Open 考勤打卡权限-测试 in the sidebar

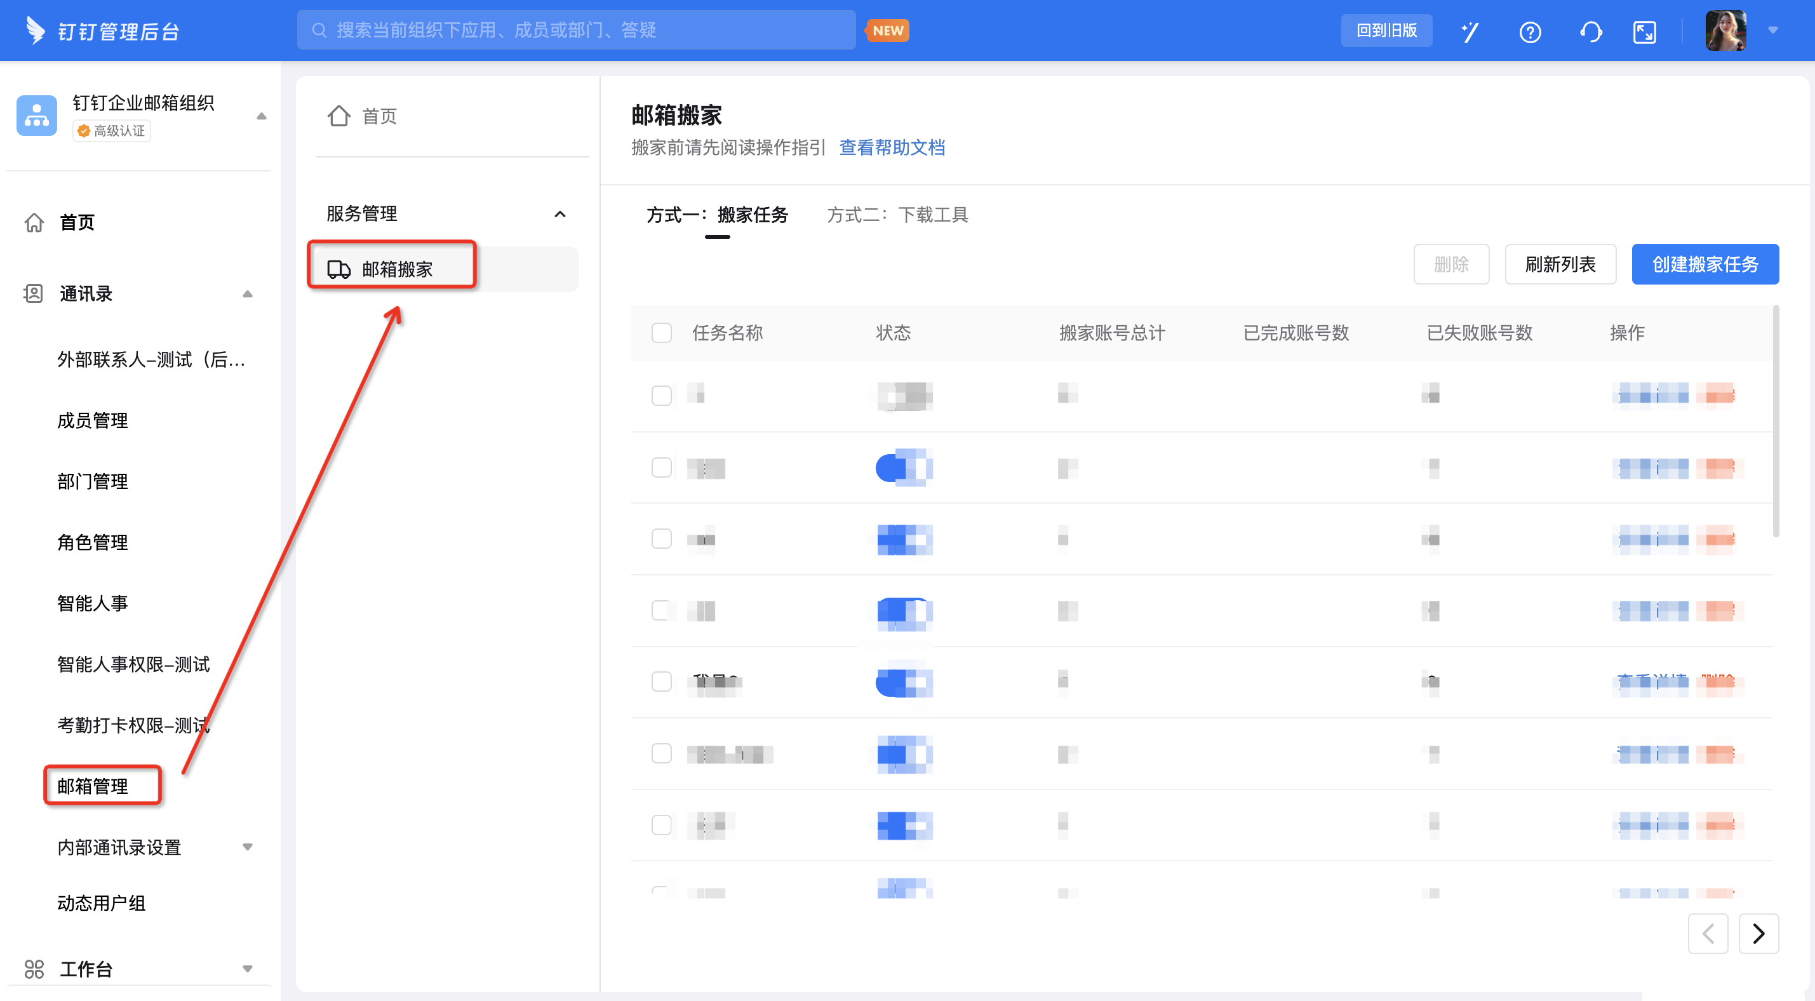pos(133,725)
